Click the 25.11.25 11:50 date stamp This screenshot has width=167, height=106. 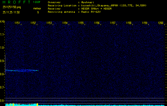[11, 12]
